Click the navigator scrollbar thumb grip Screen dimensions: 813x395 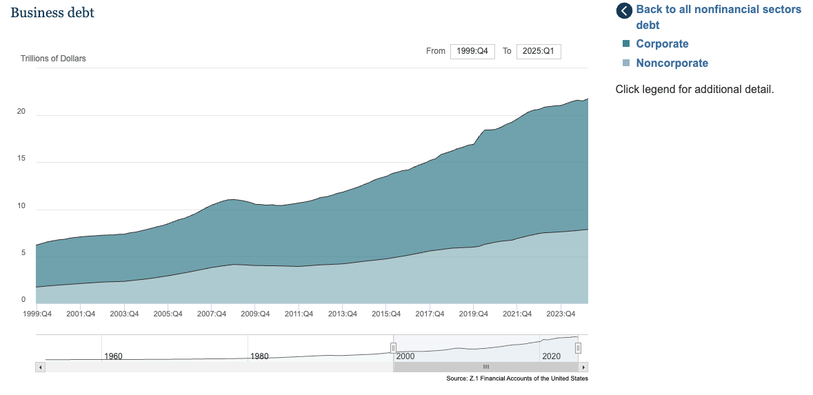[x=485, y=367]
